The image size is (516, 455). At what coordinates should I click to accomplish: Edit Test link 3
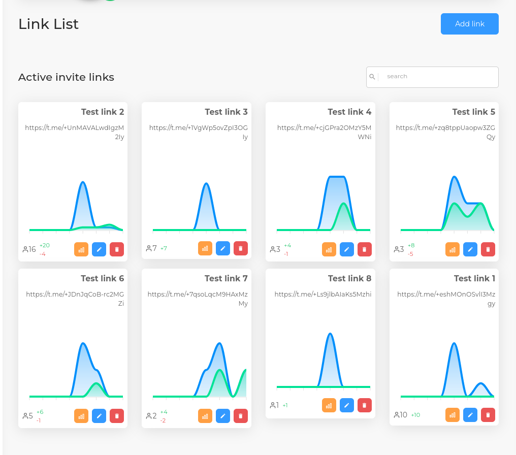tap(223, 248)
